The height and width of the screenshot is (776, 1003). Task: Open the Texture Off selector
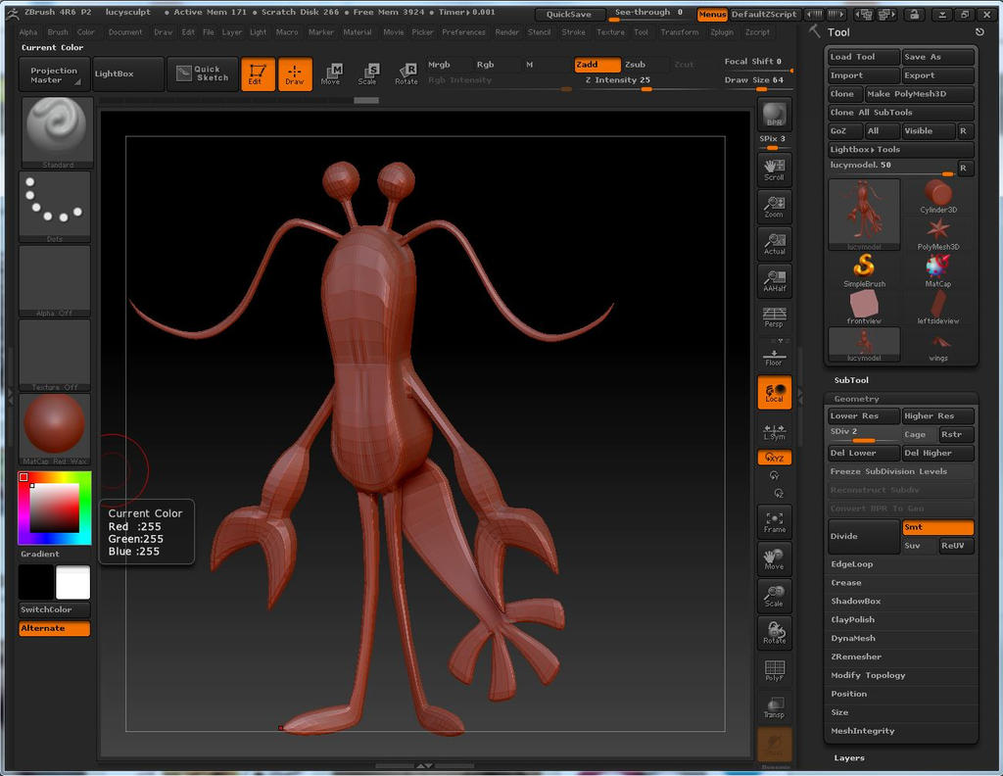click(x=55, y=355)
